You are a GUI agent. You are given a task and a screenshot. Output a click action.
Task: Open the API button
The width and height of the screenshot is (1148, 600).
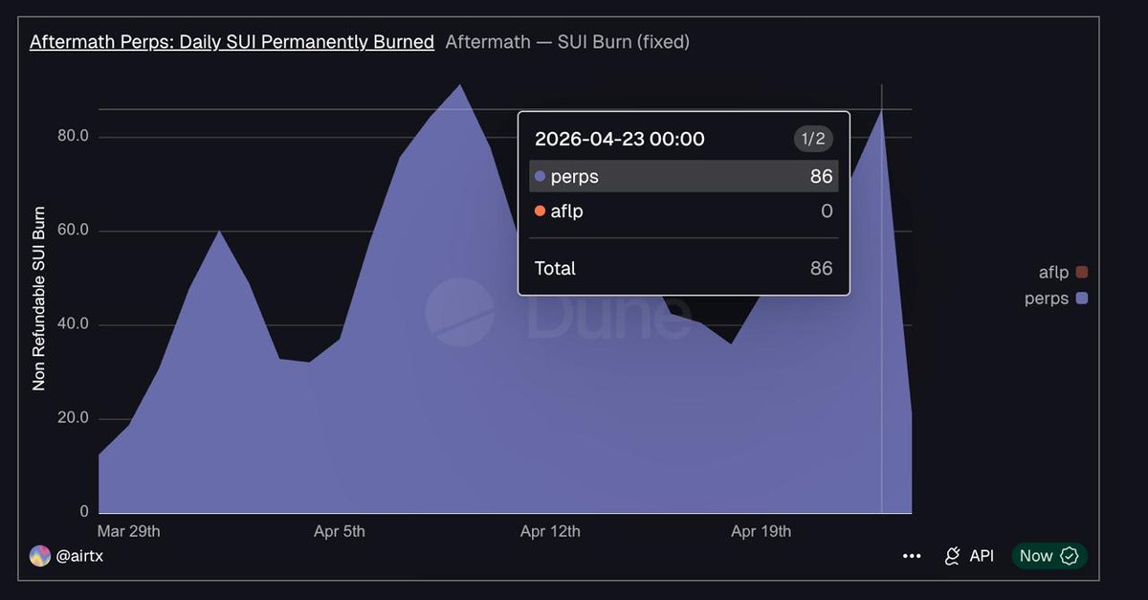[969, 556]
